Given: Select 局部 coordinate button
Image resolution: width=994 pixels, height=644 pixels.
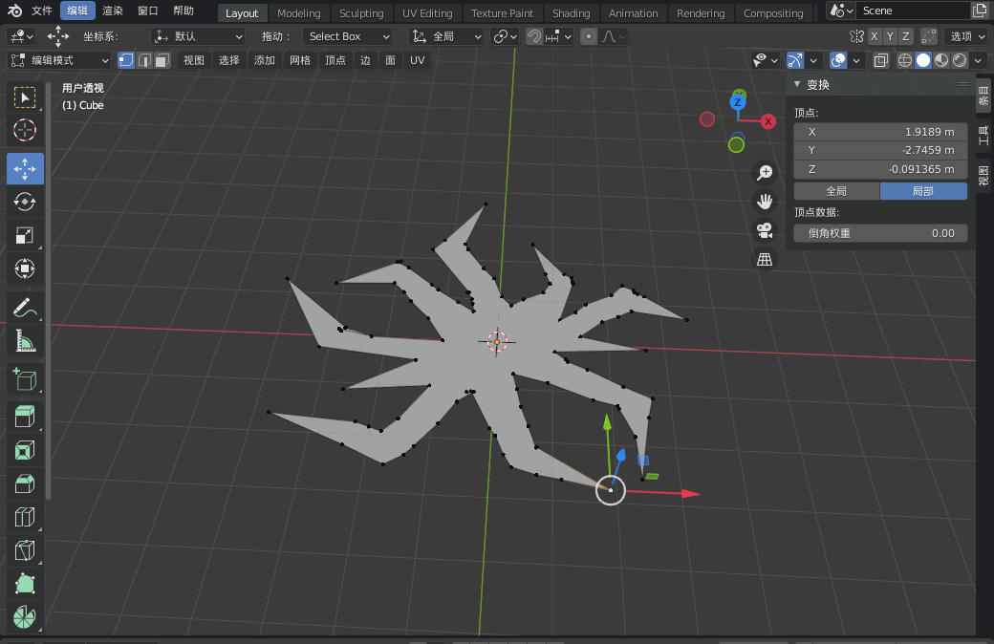Looking at the screenshot, I should pyautogui.click(x=923, y=191).
